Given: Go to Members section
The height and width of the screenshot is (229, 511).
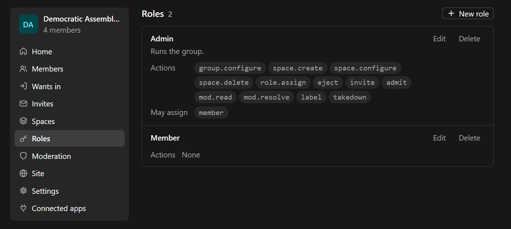Looking at the screenshot, I should click(69, 69).
